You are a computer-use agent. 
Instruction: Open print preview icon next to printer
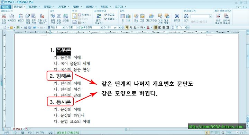(x=29, y=27)
